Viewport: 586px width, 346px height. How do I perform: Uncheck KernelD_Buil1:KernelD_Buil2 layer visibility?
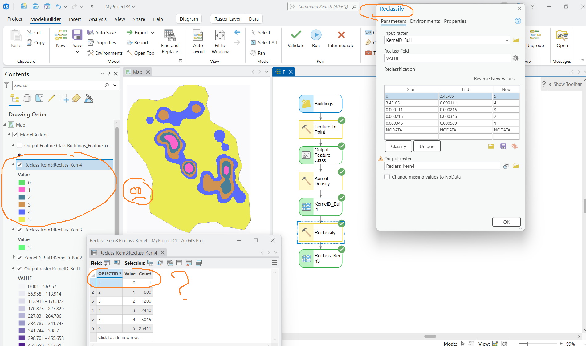click(19, 258)
